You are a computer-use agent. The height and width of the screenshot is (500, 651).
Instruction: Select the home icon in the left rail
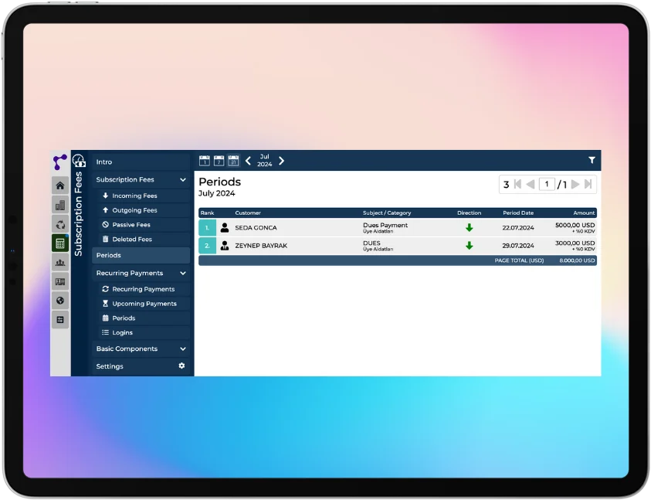coord(59,185)
